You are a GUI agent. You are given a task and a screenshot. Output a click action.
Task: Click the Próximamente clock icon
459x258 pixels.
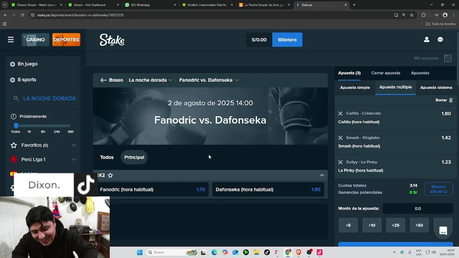pos(14,116)
